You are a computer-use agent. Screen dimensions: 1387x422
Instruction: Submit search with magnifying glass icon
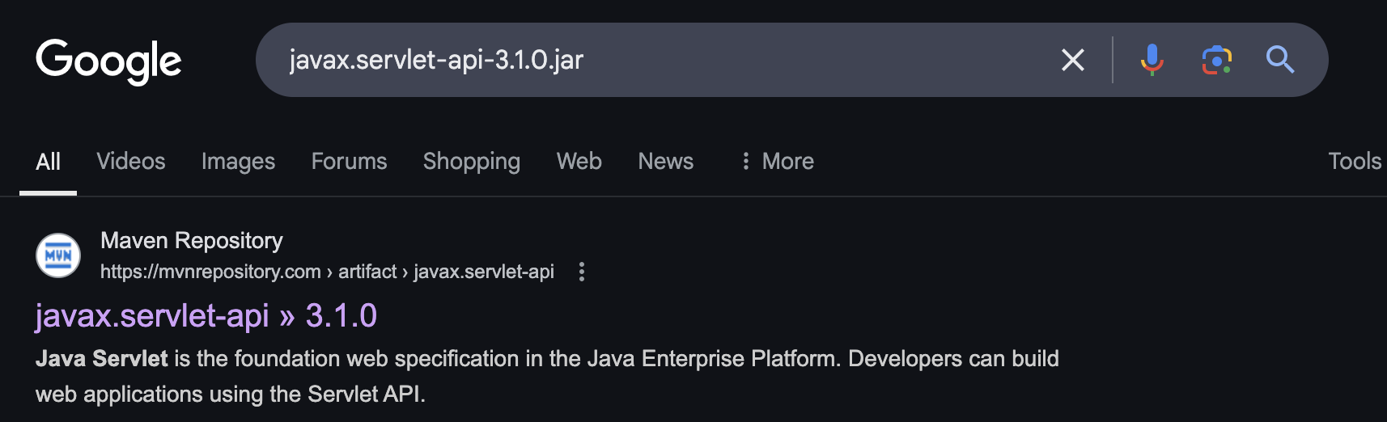tap(1280, 60)
